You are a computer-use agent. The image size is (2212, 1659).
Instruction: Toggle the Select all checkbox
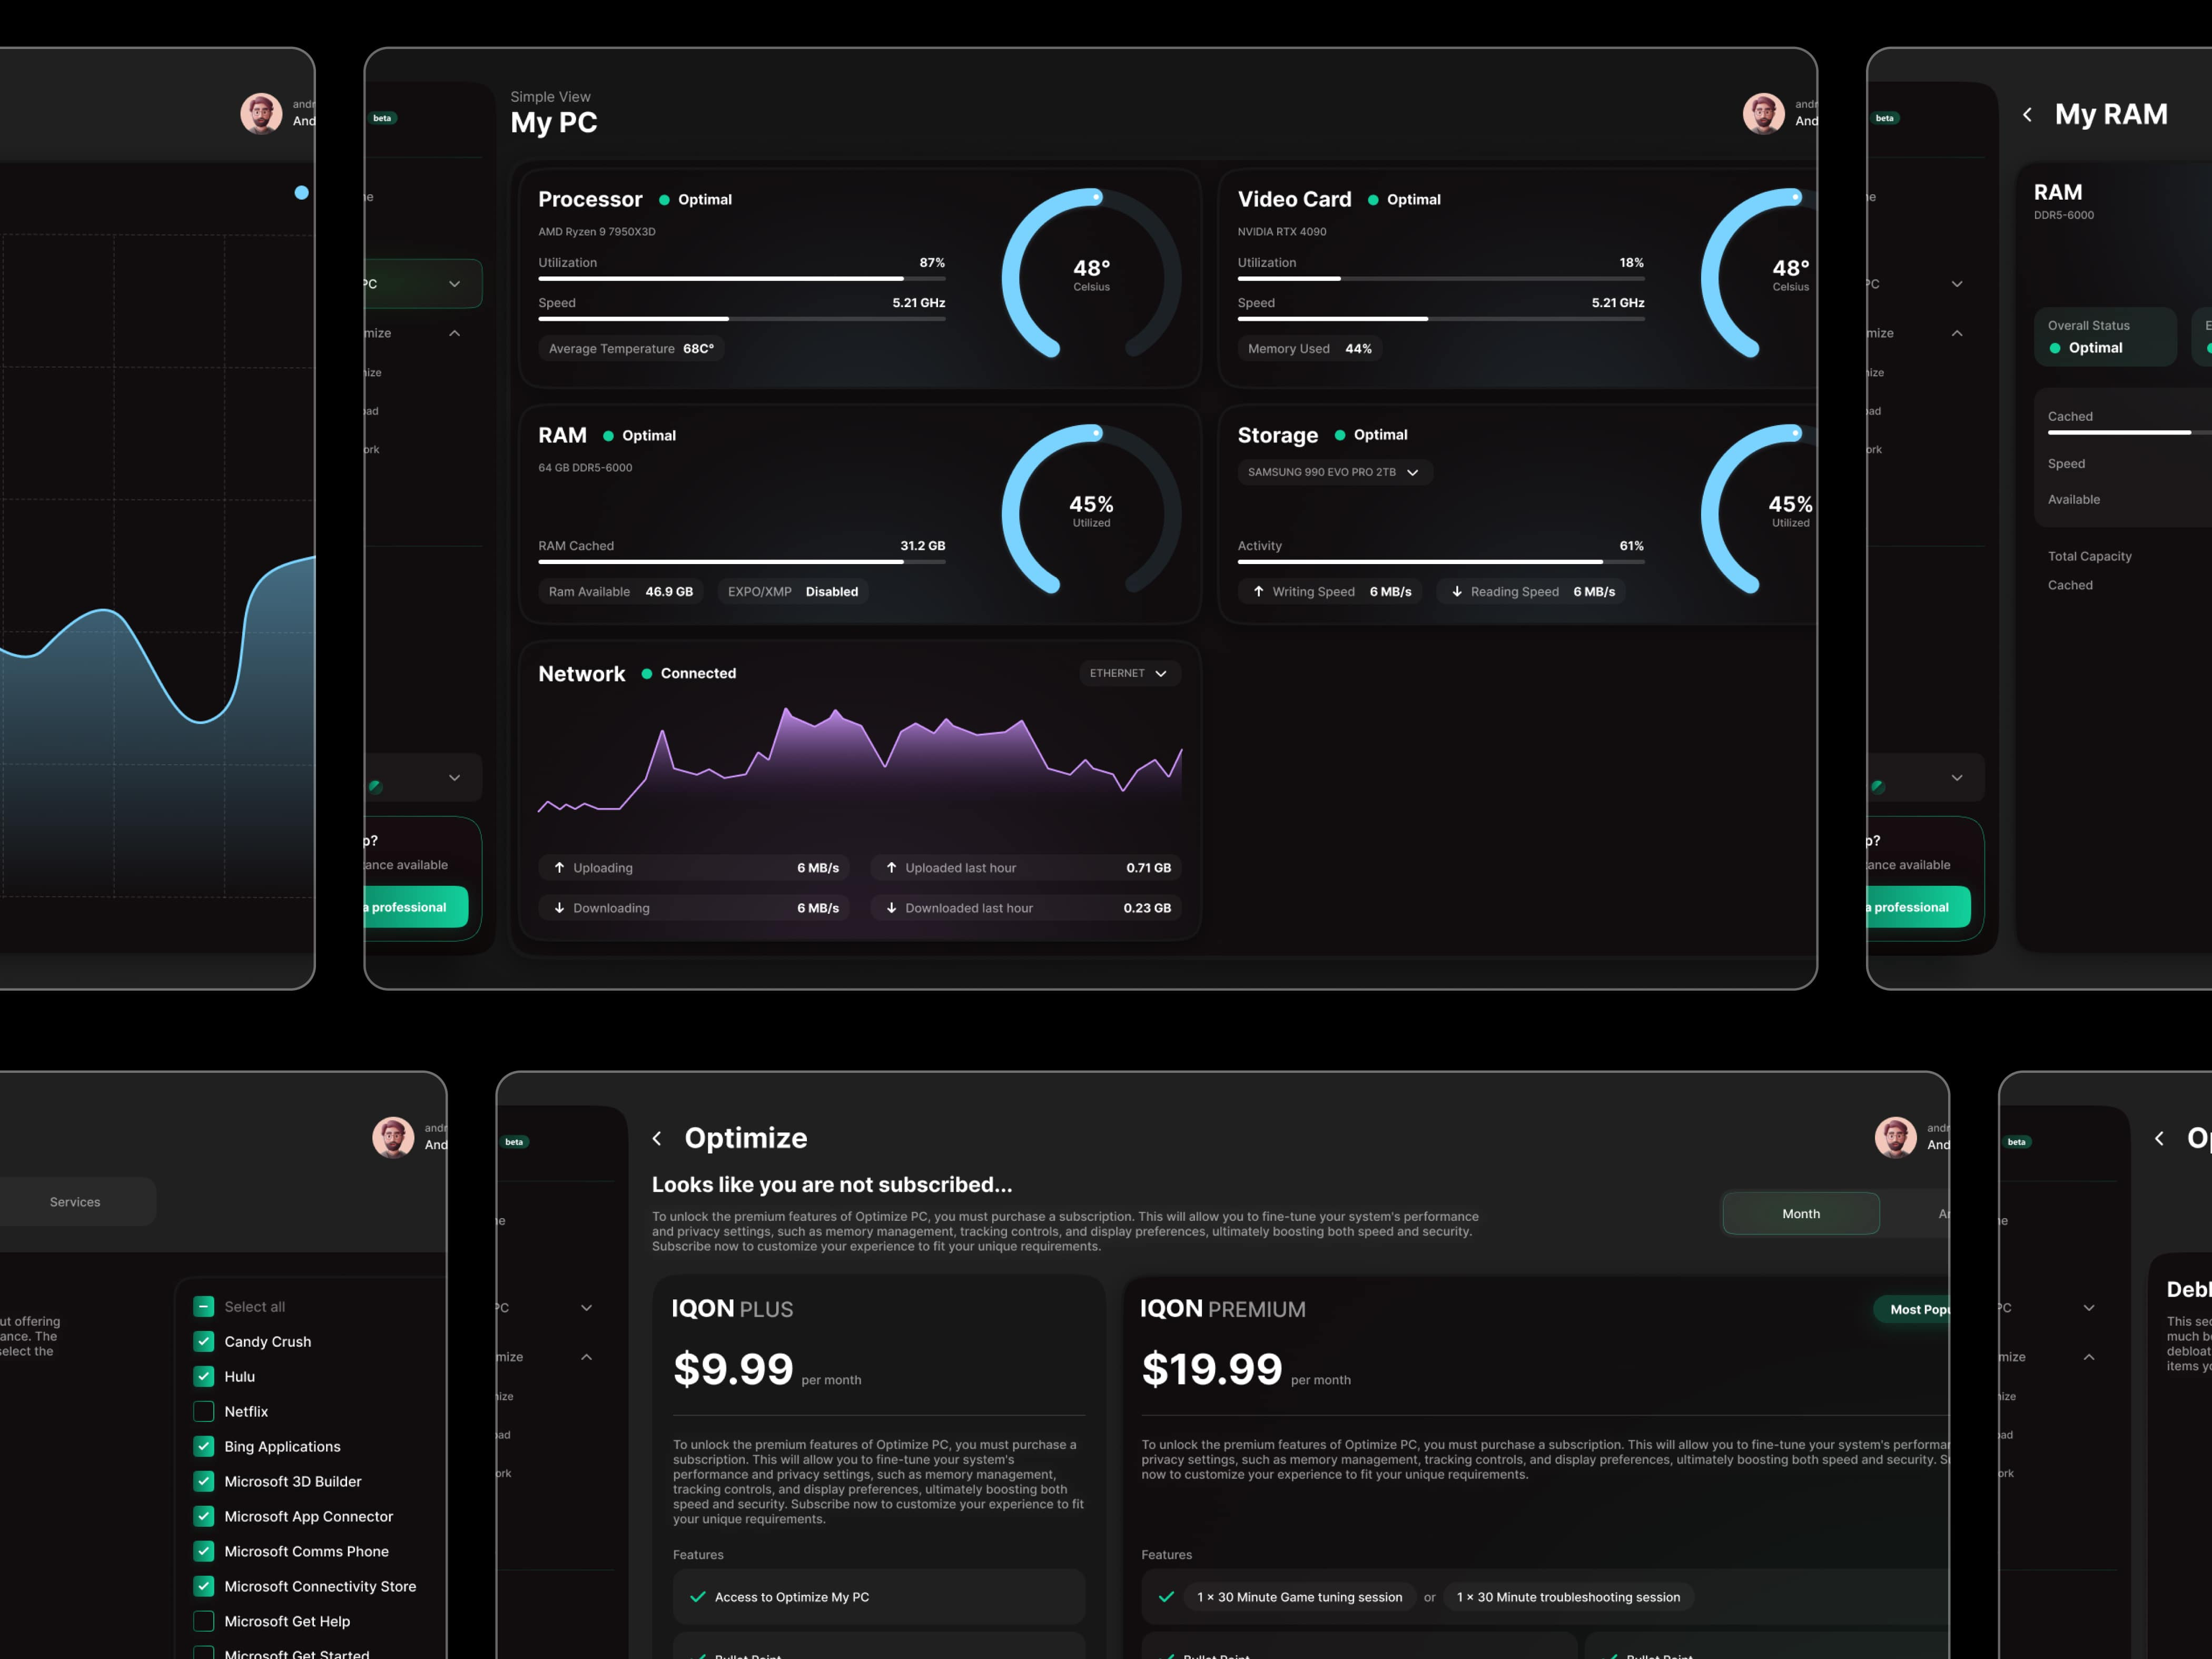pyautogui.click(x=204, y=1306)
